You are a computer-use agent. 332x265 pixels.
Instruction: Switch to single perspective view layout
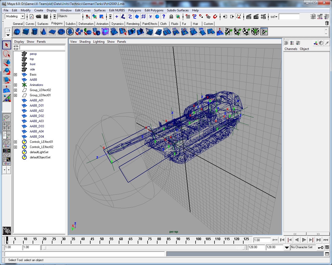7,117
